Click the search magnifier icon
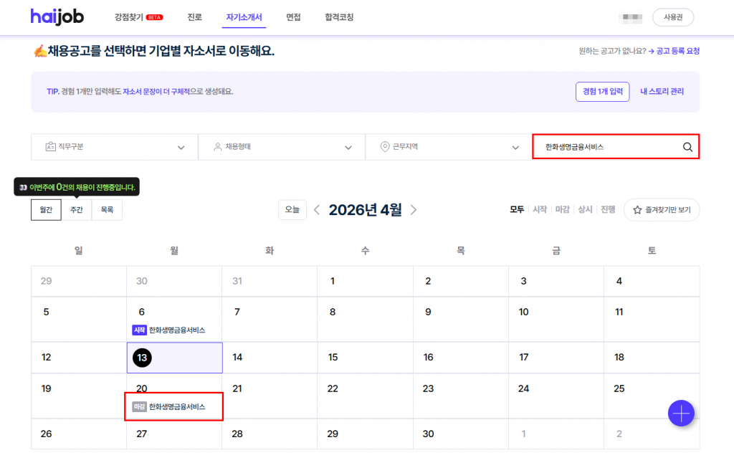 [x=687, y=147]
